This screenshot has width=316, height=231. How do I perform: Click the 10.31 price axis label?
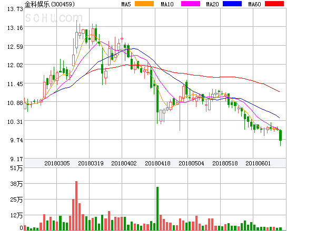pos(15,122)
